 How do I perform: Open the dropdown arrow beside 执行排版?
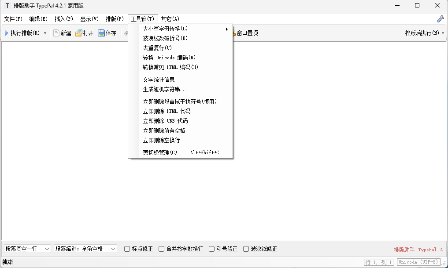(x=45, y=33)
